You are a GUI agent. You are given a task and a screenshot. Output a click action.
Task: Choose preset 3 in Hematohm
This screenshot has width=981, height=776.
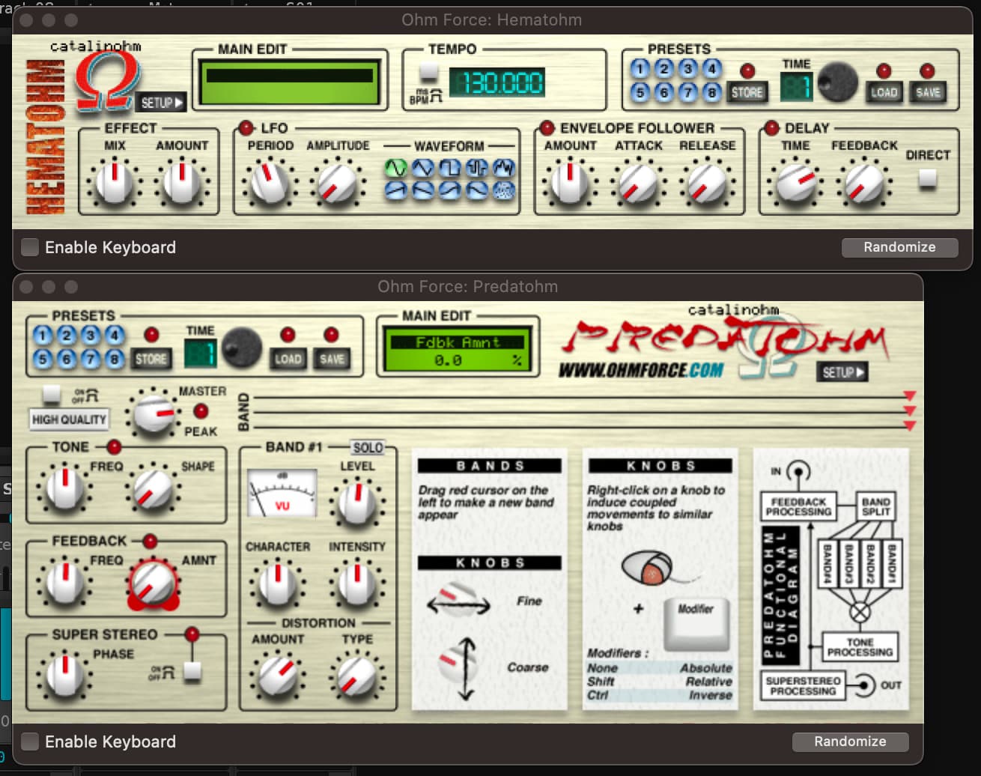pyautogui.click(x=687, y=69)
